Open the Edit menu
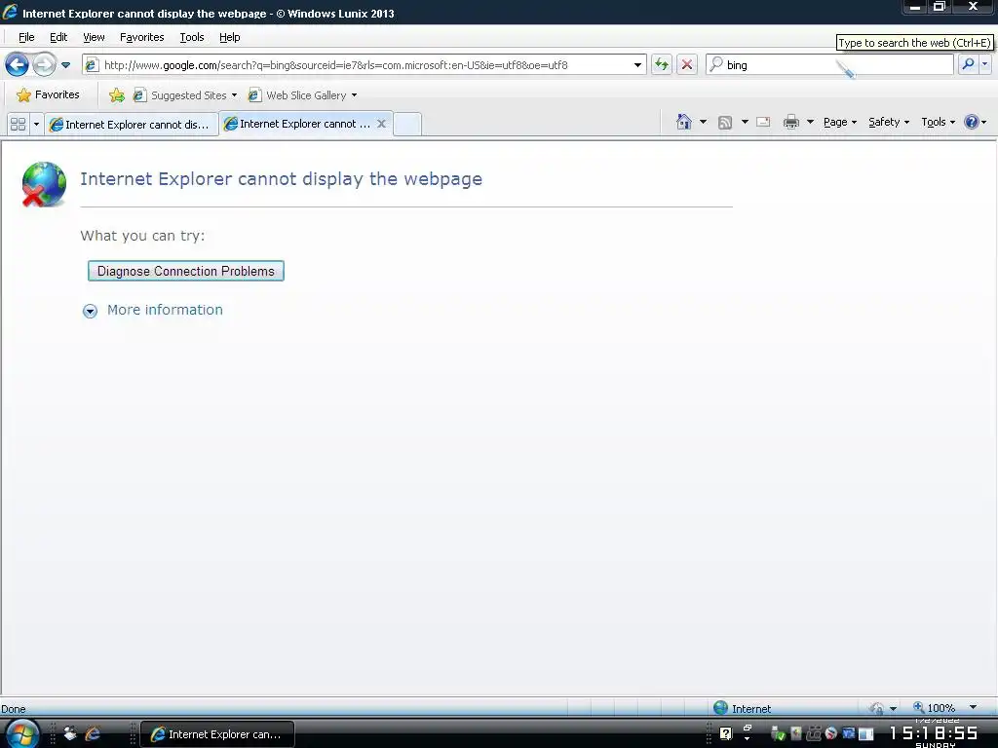This screenshot has height=748, width=998. coord(58,37)
